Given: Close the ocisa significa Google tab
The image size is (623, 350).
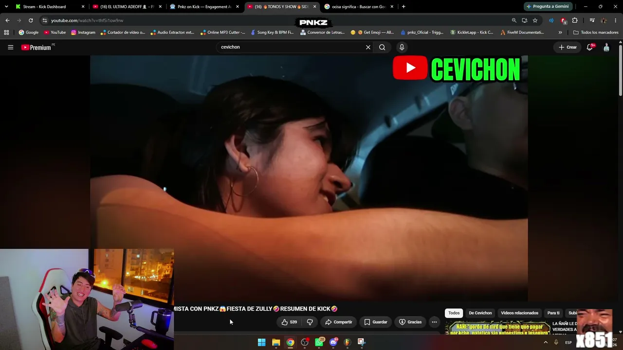Looking at the screenshot, I should pyautogui.click(x=392, y=7).
